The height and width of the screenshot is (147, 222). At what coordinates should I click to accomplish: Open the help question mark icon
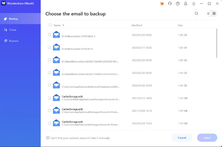[178, 4]
